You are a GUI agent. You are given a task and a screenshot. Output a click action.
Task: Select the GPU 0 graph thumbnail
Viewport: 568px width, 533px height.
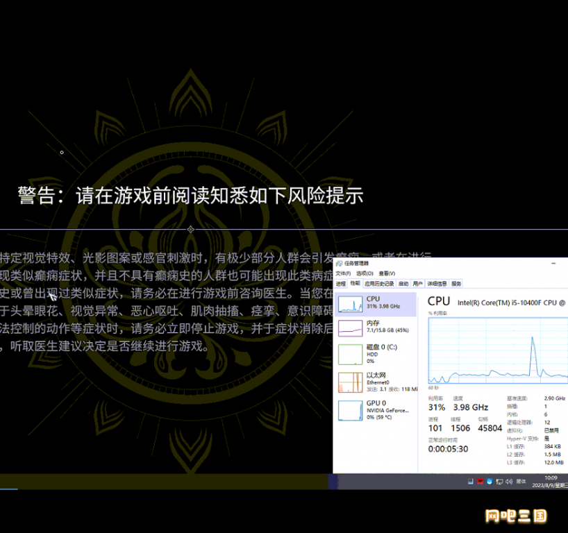pyautogui.click(x=350, y=410)
